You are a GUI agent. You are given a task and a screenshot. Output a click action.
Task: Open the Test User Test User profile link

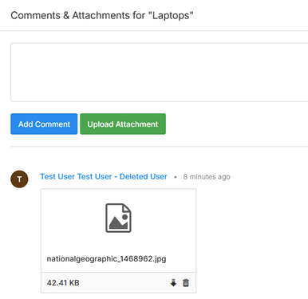click(76, 176)
